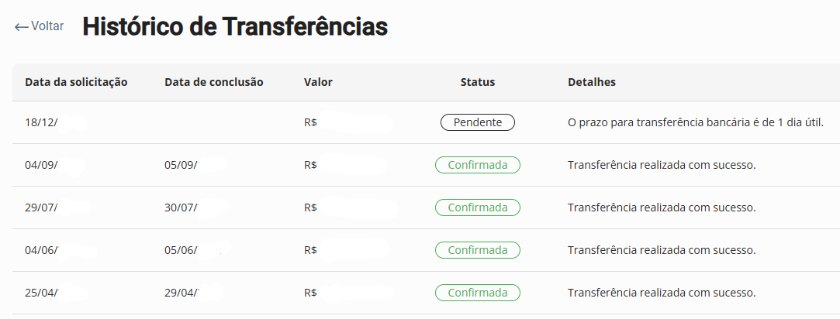The width and height of the screenshot is (840, 319).
Task: Click the bank transfer deadline details message
Action: point(695,122)
